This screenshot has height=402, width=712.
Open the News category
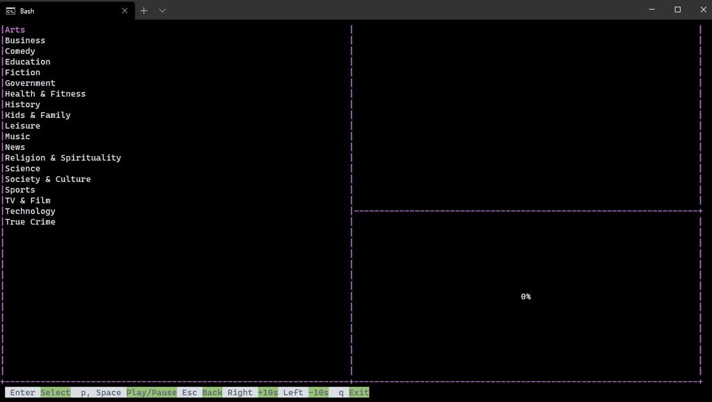coord(15,147)
